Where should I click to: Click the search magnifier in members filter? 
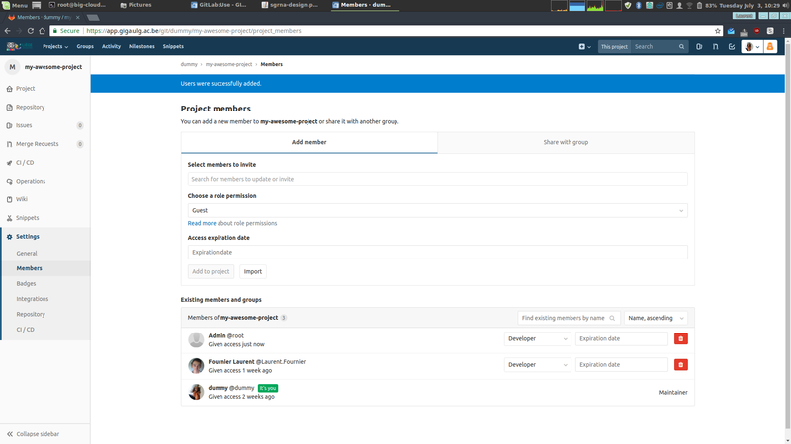tap(612, 318)
